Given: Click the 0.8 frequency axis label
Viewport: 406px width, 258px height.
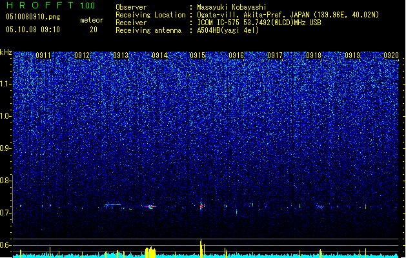Looking at the screenshot, I should tap(5, 181).
